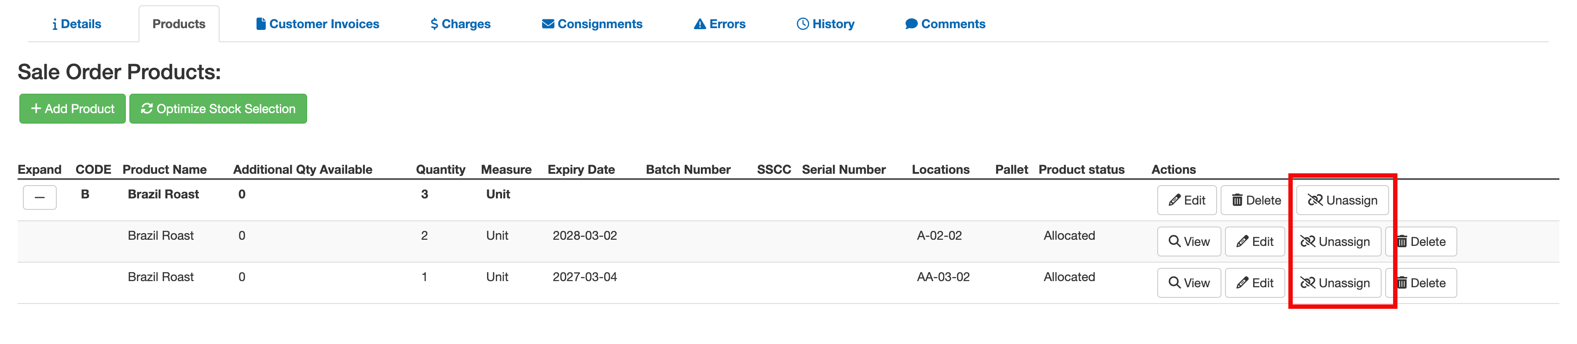The height and width of the screenshot is (344, 1577).
Task: Delete the Brazil Roast parent row
Action: [x=1256, y=200]
